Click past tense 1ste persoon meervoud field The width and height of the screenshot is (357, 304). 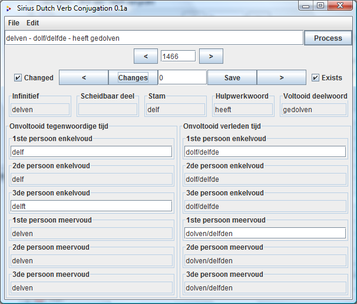265,233
